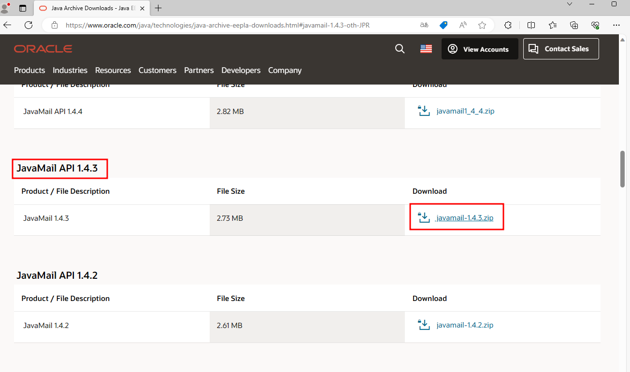This screenshot has width=630, height=372.
Task: Click the shopping price tag icon
Action: click(443, 25)
